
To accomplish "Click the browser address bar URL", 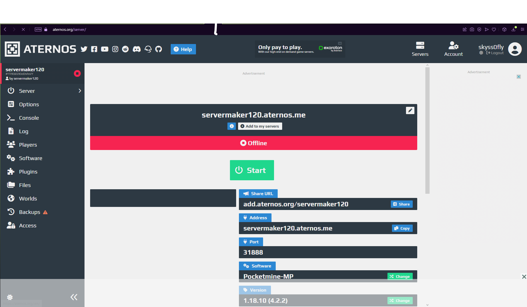I will (x=69, y=29).
